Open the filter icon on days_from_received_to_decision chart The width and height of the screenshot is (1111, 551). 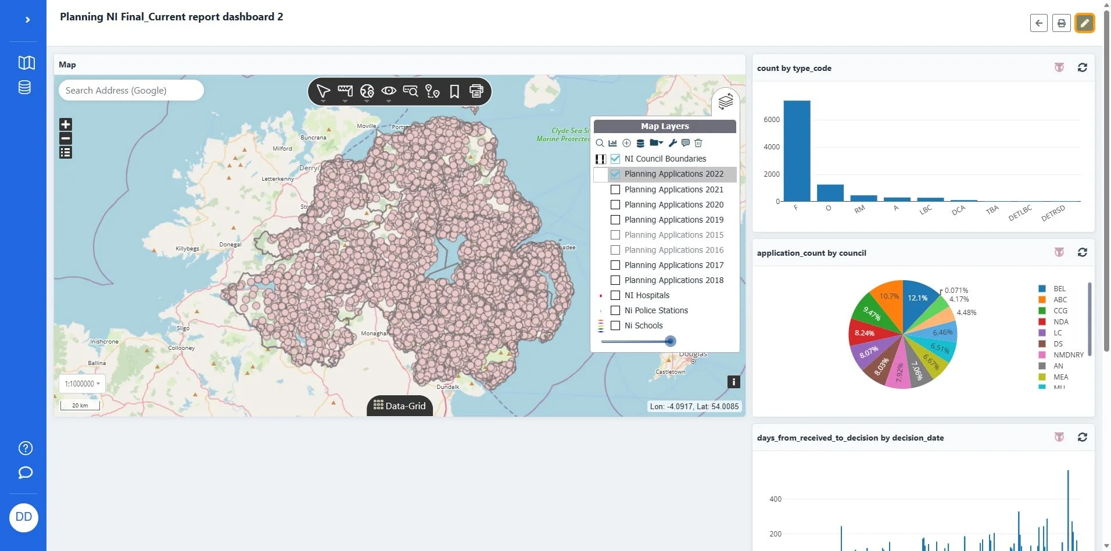[1059, 437]
